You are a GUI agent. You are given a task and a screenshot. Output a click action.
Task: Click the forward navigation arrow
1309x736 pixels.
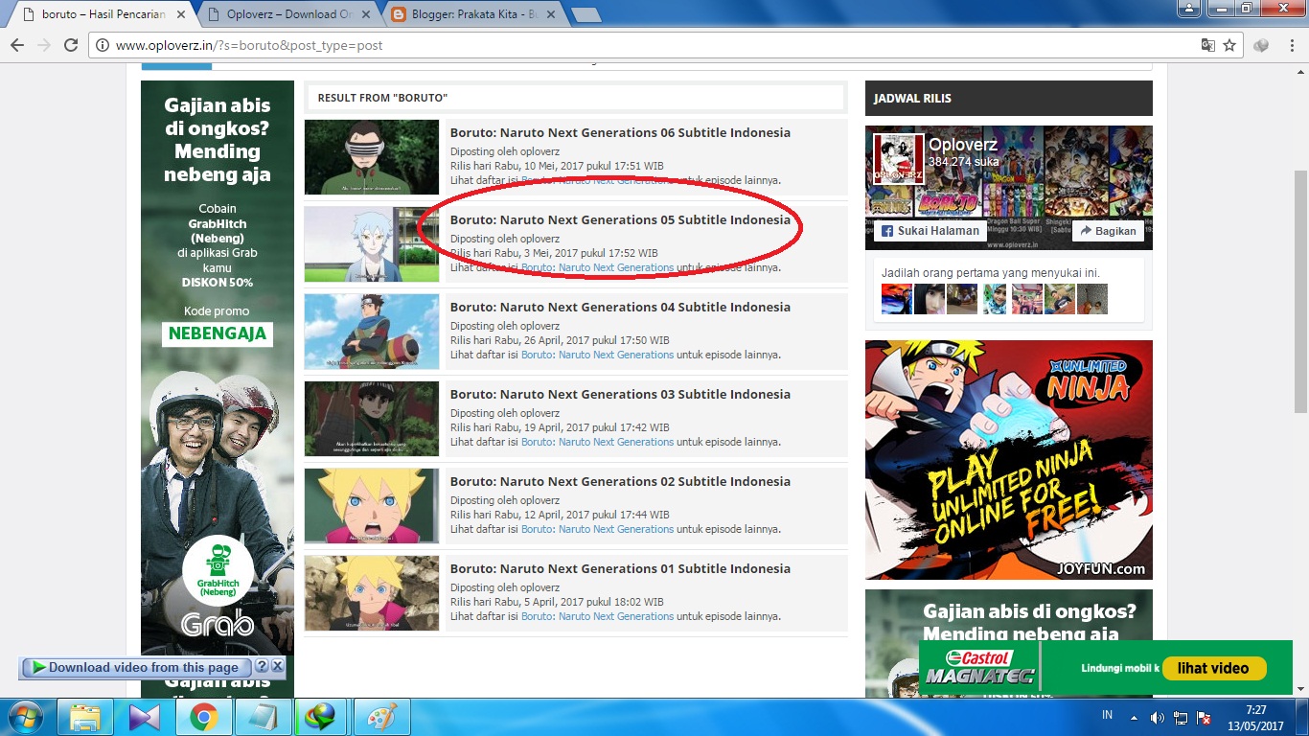click(44, 45)
